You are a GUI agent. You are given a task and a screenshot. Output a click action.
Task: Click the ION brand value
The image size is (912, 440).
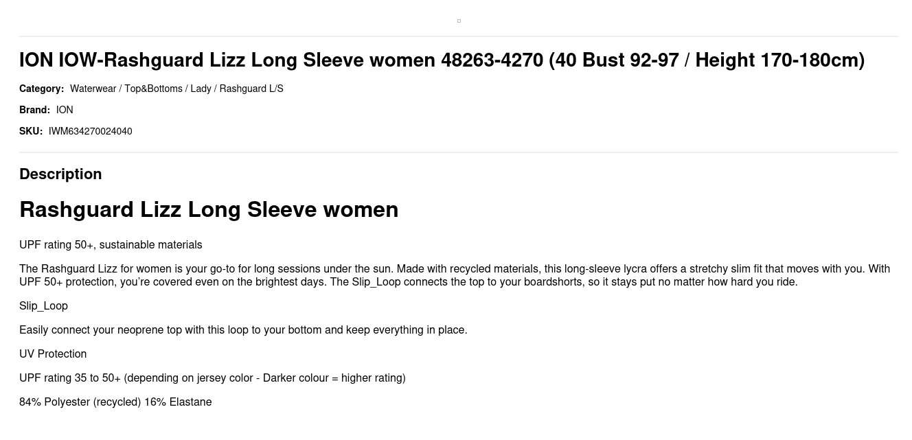click(65, 110)
